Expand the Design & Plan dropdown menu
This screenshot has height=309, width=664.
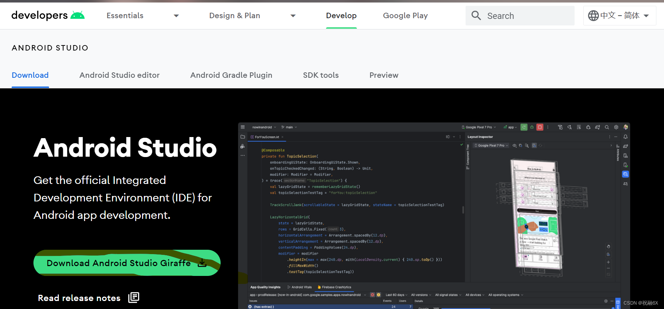(x=293, y=16)
